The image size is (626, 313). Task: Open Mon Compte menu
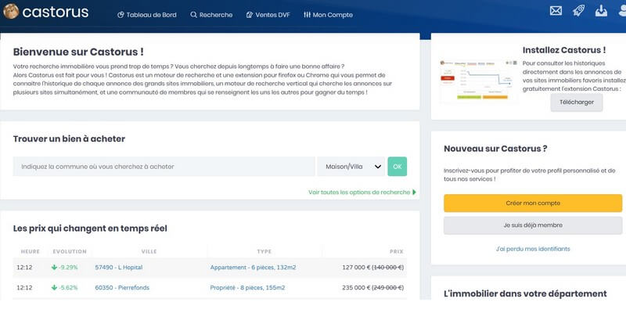[x=328, y=15]
